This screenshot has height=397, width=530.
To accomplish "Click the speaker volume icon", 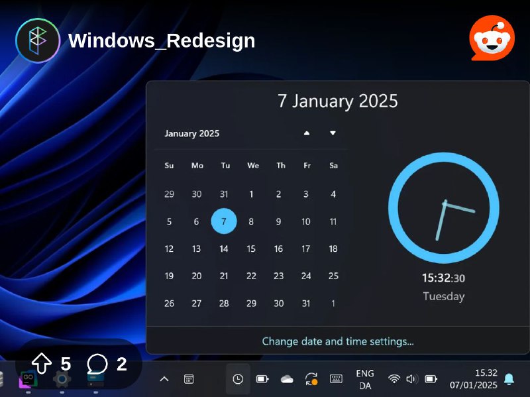I will tap(411, 379).
